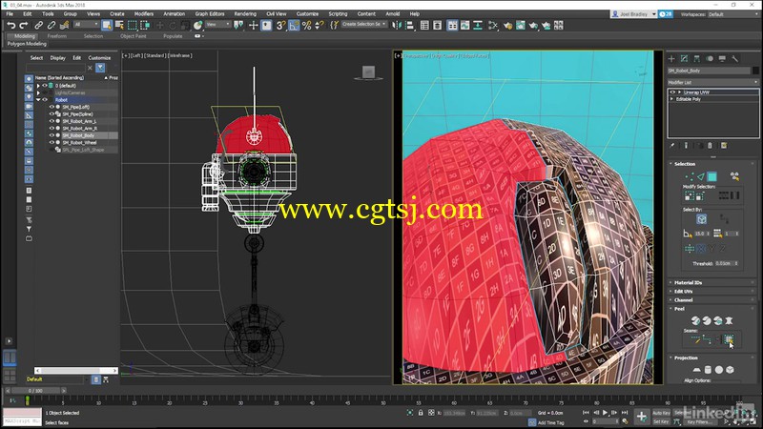Choose Rectangular Selection Region tool
The width and height of the screenshot is (763, 429).
(x=133, y=26)
